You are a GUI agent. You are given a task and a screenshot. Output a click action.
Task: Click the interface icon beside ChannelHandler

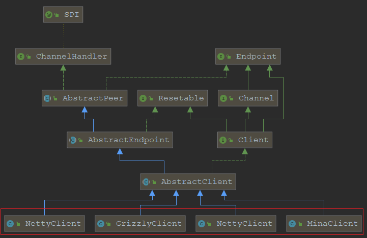pyautogui.click(x=21, y=57)
